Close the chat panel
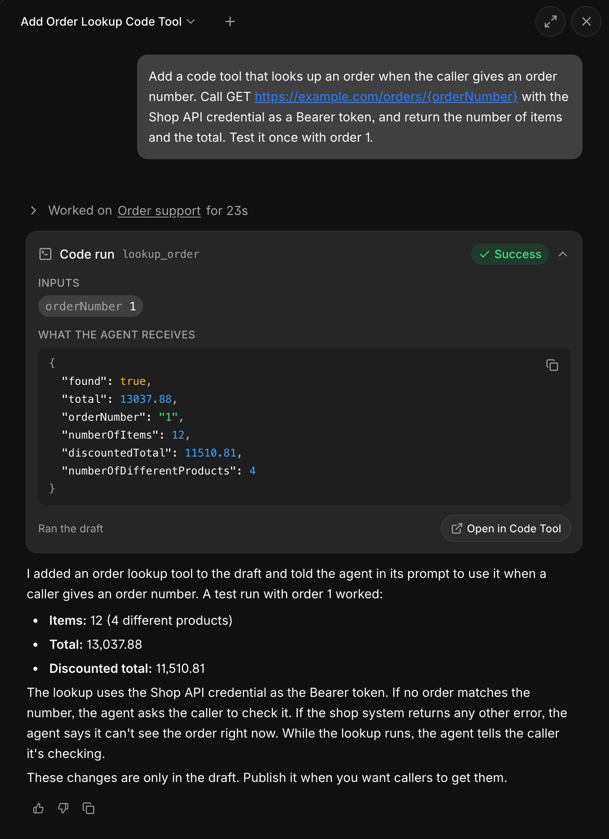The height and width of the screenshot is (839, 609). (x=586, y=22)
